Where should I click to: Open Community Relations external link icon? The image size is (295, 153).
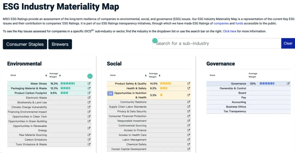pyautogui.click(x=188, y=102)
